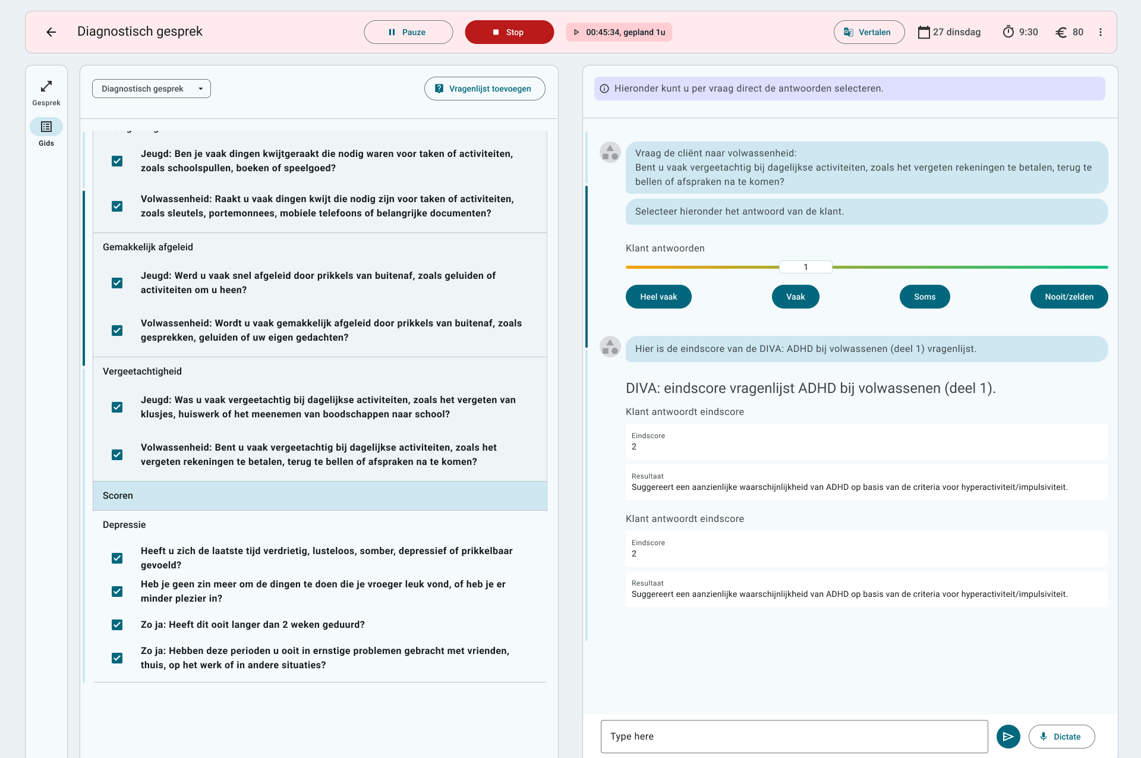Stop the conversation recording
This screenshot has width=1141, height=758.
tap(509, 32)
